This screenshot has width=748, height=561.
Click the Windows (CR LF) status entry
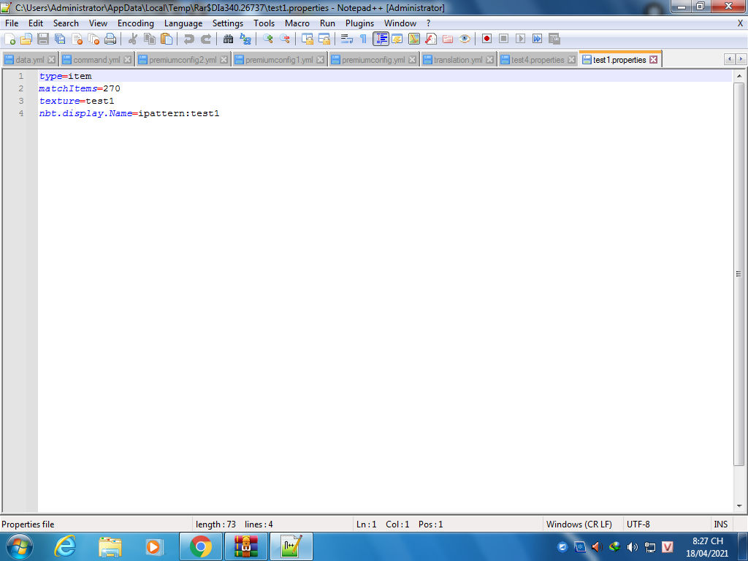pos(579,524)
